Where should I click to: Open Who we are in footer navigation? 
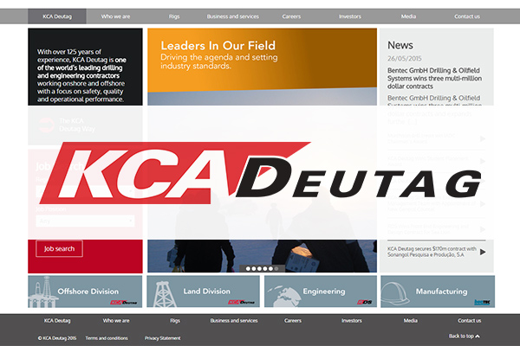coord(116,321)
